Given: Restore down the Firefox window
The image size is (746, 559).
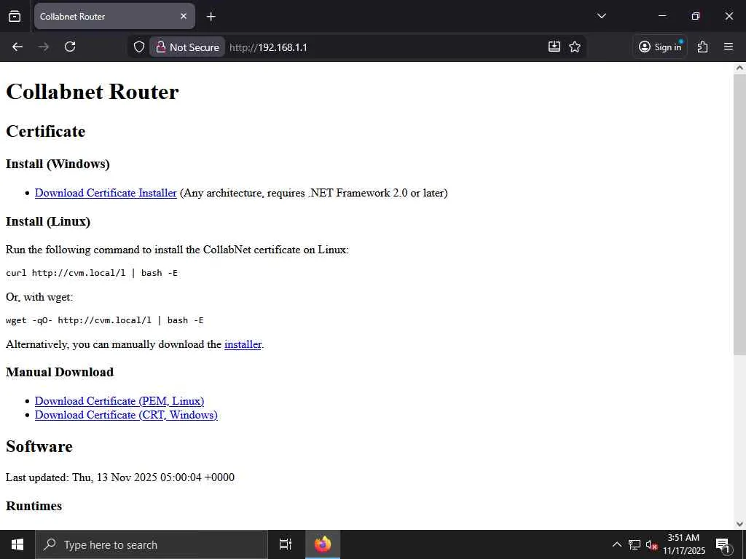Looking at the screenshot, I should click(x=696, y=16).
